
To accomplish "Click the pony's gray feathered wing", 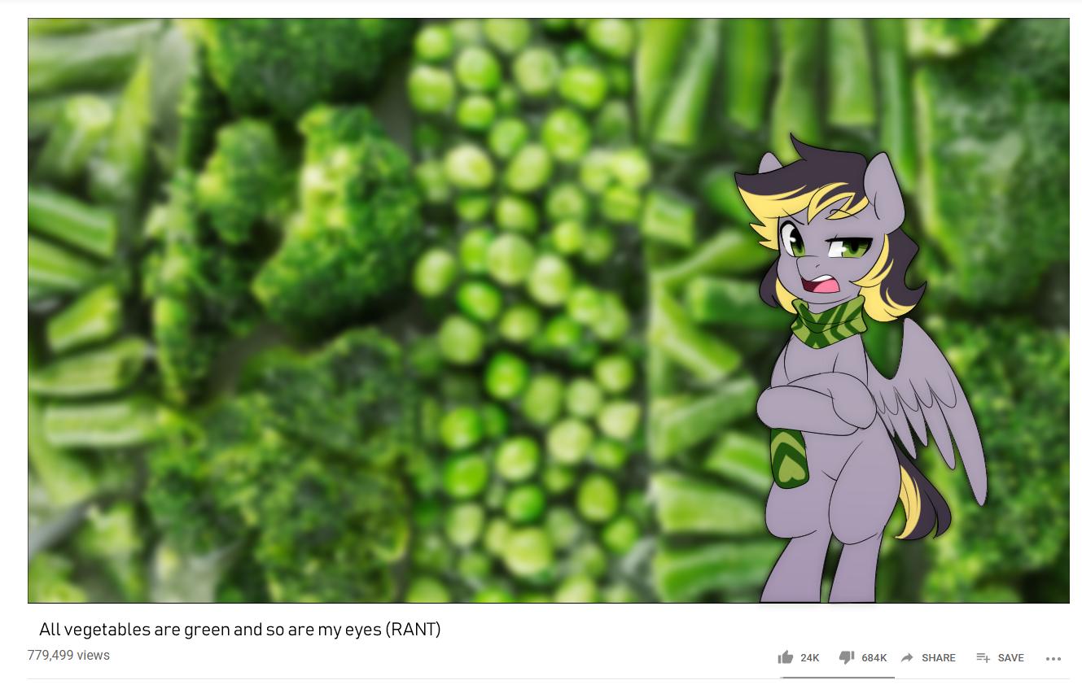I will point(936,415).
